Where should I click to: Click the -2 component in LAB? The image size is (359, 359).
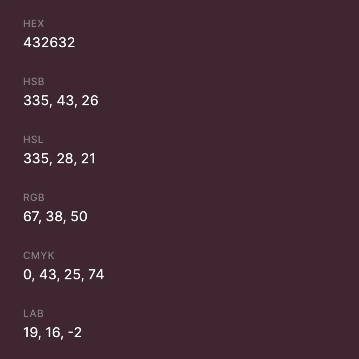tap(74, 332)
